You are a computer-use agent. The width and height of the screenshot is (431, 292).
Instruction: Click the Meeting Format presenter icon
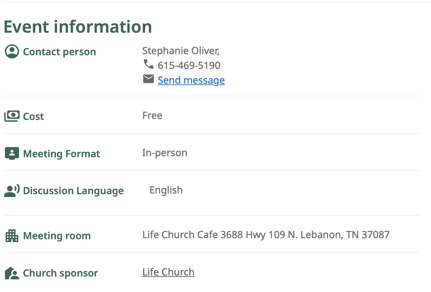pos(12,153)
